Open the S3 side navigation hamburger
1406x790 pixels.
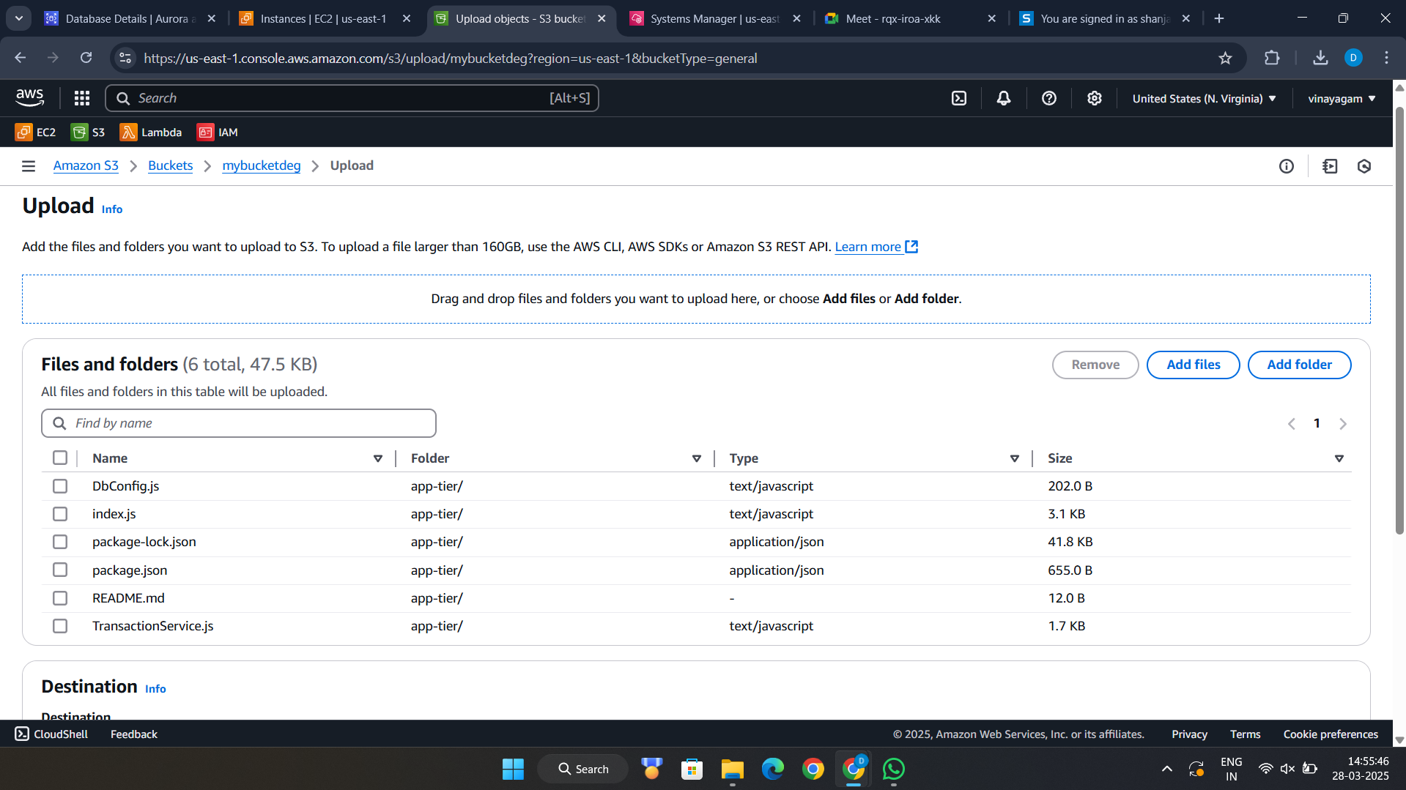tap(29, 166)
